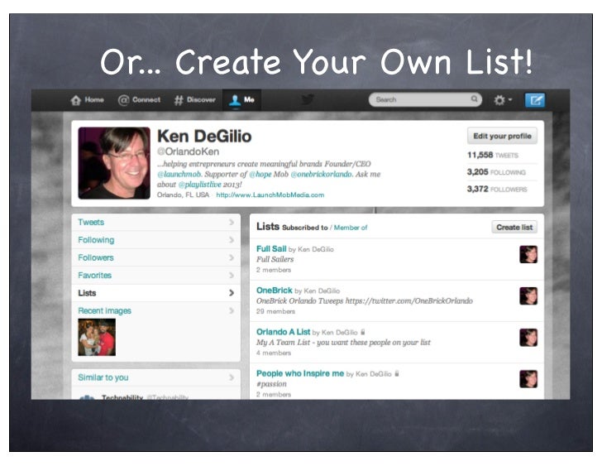Click the Home house icon
This screenshot has width=602, height=466.
[75, 100]
